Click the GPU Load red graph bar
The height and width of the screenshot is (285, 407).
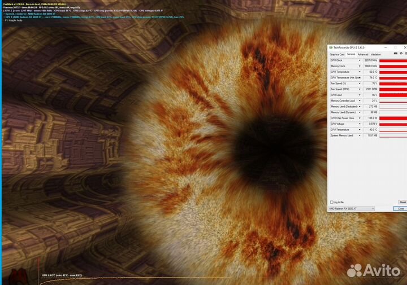[x=393, y=95]
